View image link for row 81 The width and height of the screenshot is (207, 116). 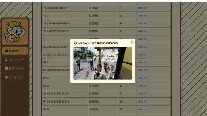(143, 24)
